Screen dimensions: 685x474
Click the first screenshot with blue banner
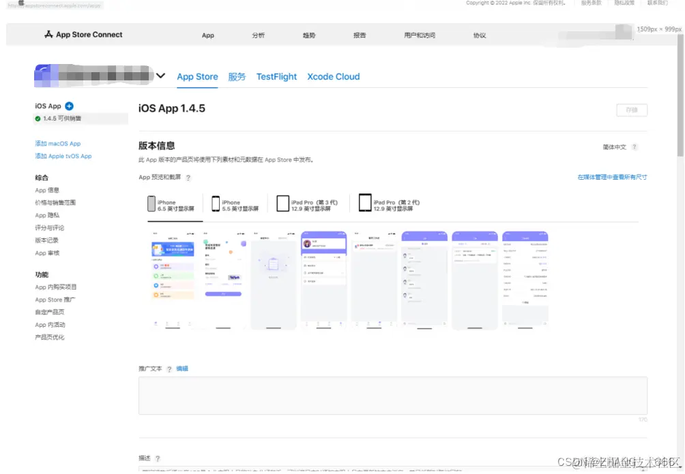click(173, 281)
